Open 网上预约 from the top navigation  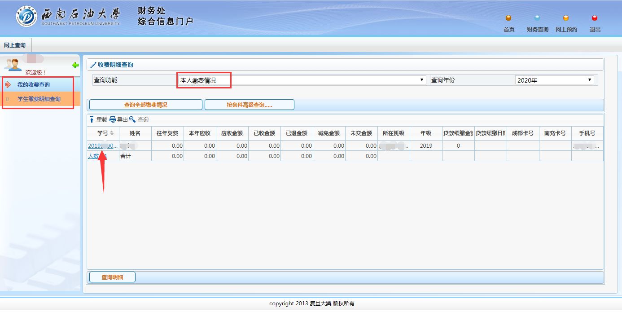[566, 18]
